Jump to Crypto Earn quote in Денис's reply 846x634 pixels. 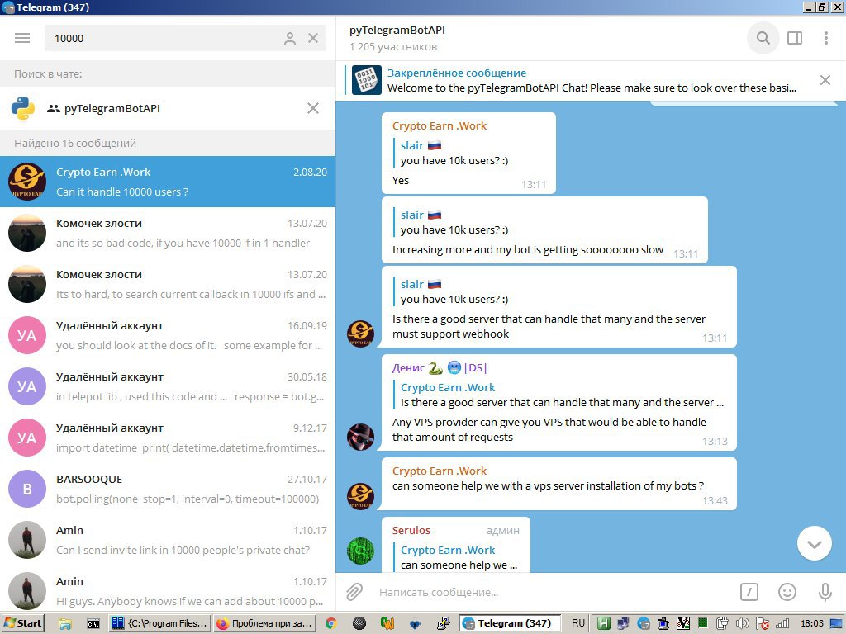coord(561,395)
